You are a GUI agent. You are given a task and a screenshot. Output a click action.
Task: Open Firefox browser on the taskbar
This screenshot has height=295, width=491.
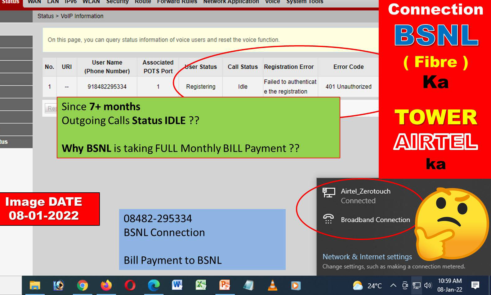[x=106, y=285]
